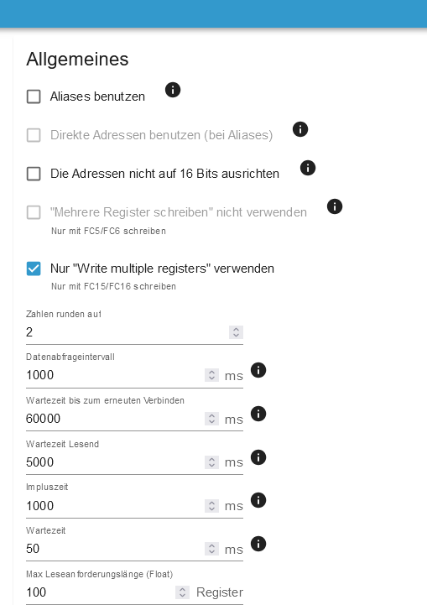Click the Wartezeit Lesend stepper arrows
Viewport: 427px width, 605px height.
point(211,462)
